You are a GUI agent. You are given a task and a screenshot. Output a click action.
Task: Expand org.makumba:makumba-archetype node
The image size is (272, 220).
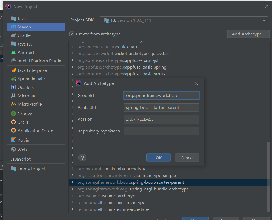pyautogui.click(x=72, y=169)
